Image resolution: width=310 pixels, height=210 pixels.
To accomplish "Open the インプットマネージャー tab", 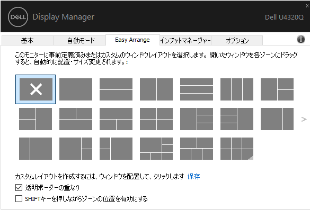I will pos(185,40).
